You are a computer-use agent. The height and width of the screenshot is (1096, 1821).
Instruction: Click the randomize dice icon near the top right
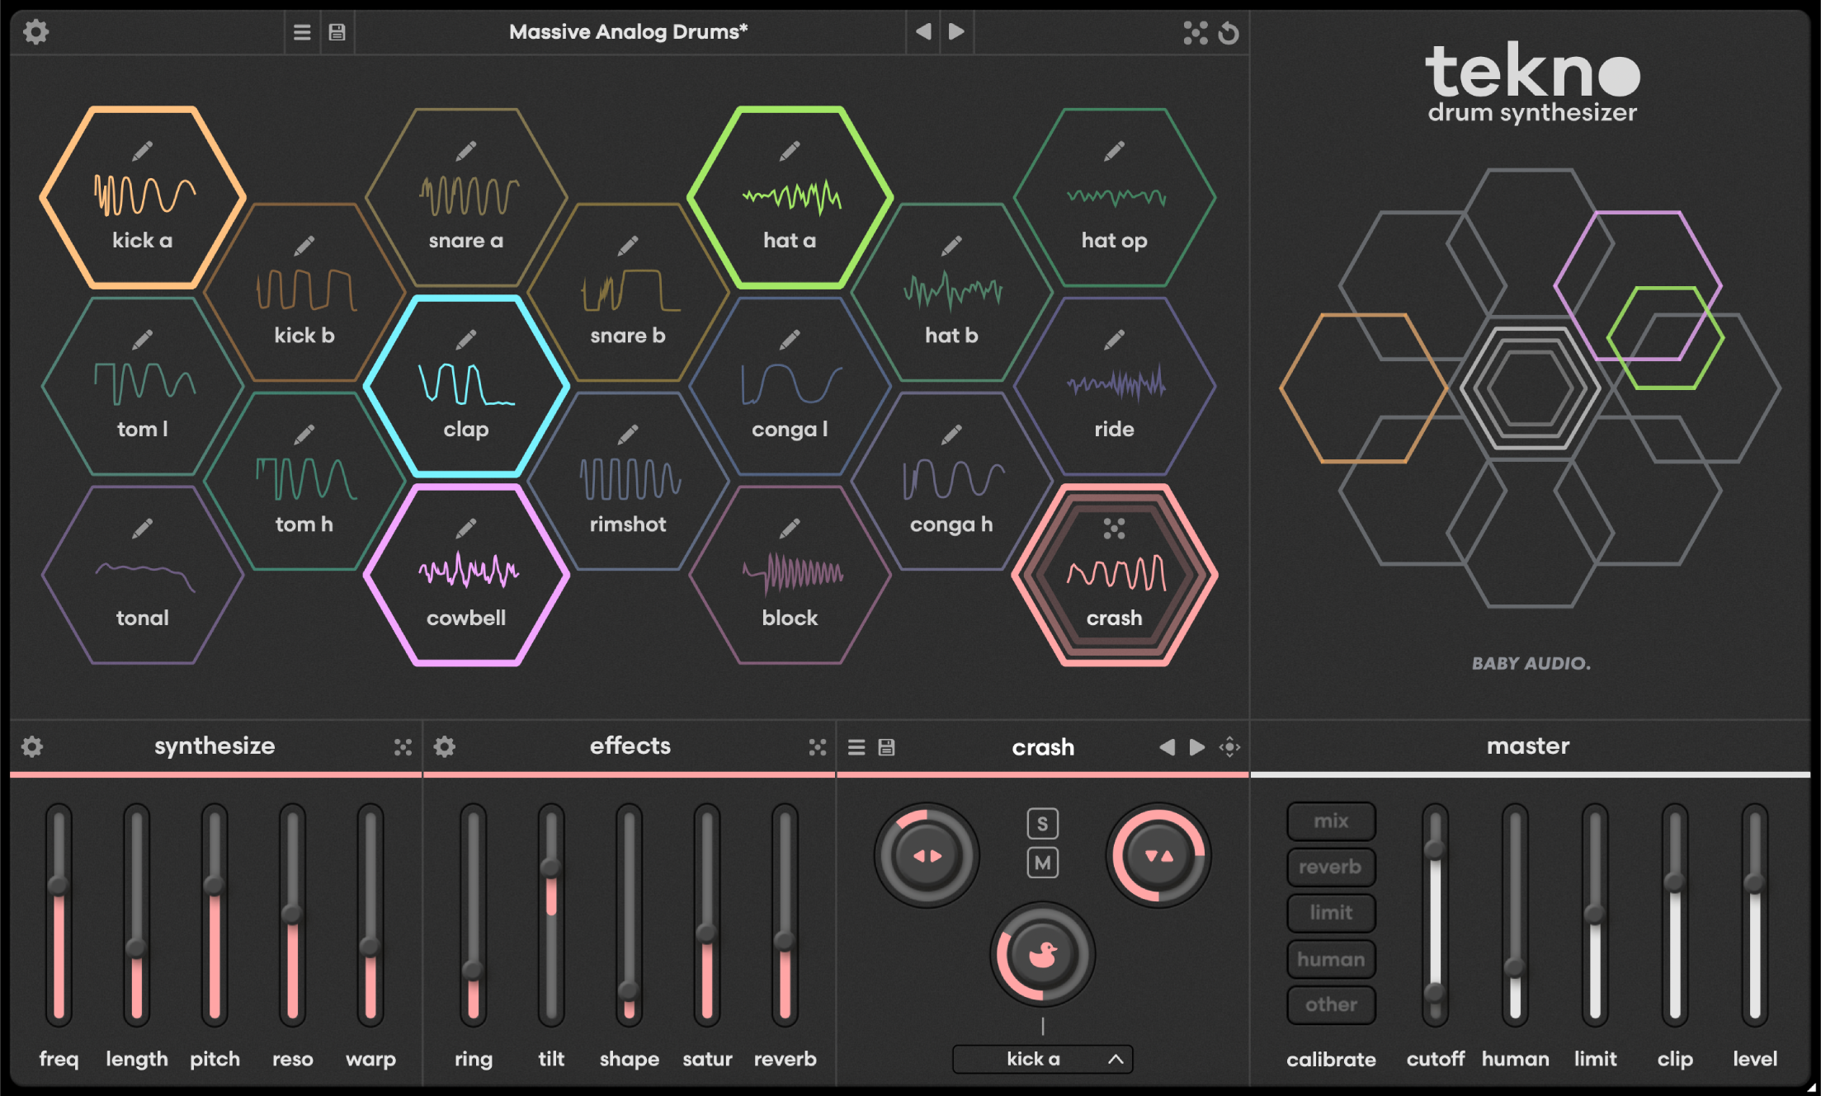[1195, 32]
